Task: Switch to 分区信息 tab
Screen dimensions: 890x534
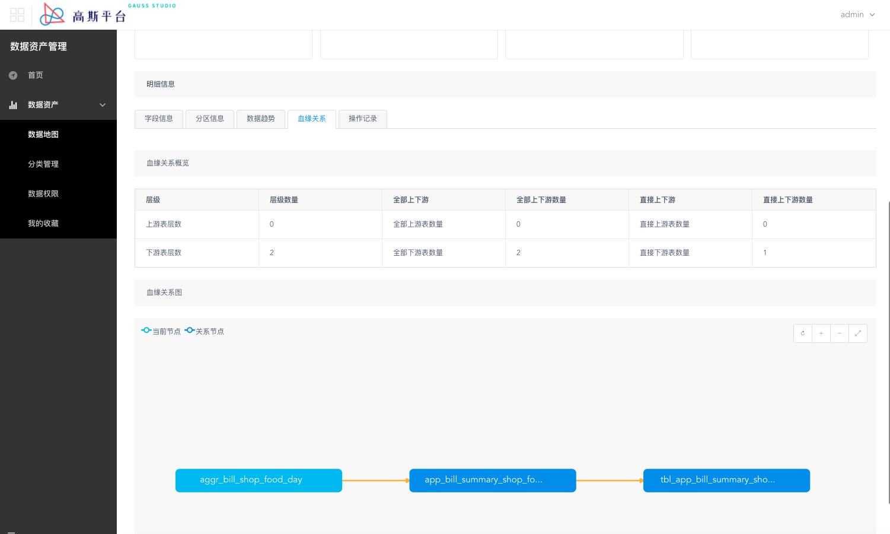Action: pyautogui.click(x=210, y=119)
